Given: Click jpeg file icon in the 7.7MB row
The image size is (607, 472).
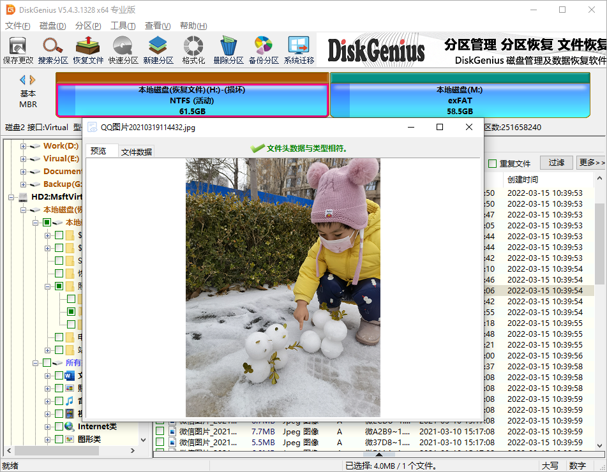Looking at the screenshot, I should point(172,431).
